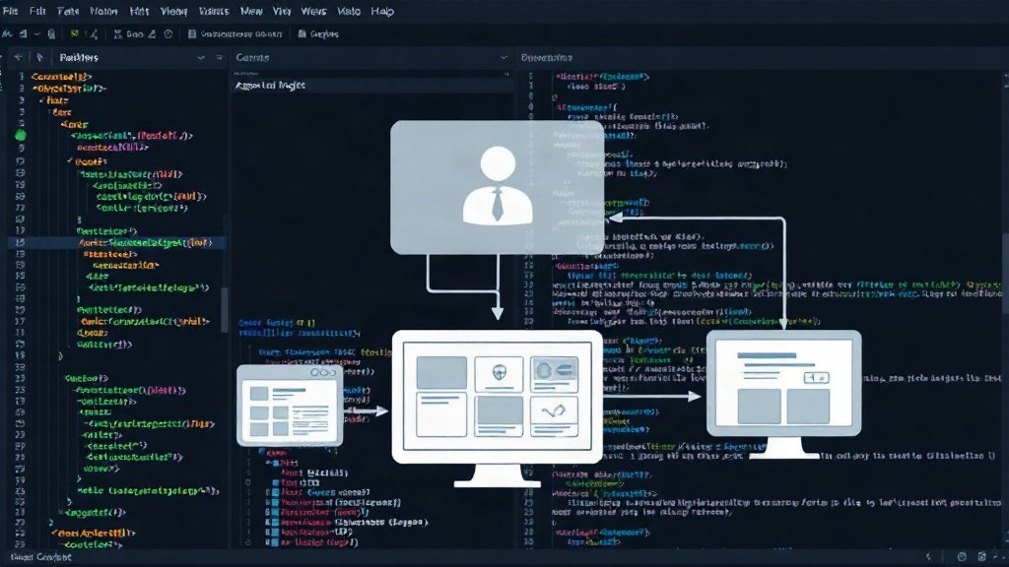1009x567 pixels.
Task: Click the long-labeled toolbar button beside document icon
Action: pos(241,34)
